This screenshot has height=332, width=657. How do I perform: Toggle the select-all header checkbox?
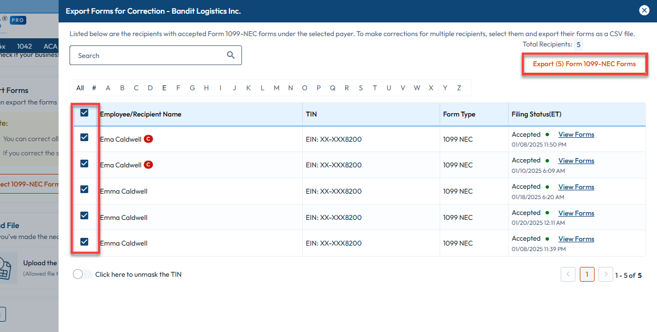(x=84, y=113)
